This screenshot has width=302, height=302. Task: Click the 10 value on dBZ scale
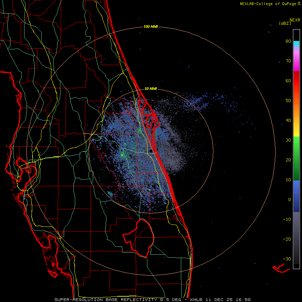pos(288,180)
